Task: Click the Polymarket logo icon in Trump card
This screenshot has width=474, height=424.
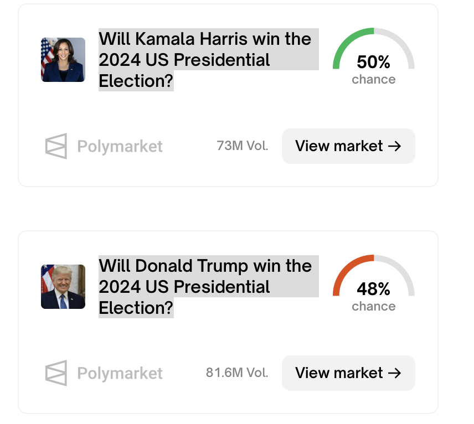Action: pos(56,373)
